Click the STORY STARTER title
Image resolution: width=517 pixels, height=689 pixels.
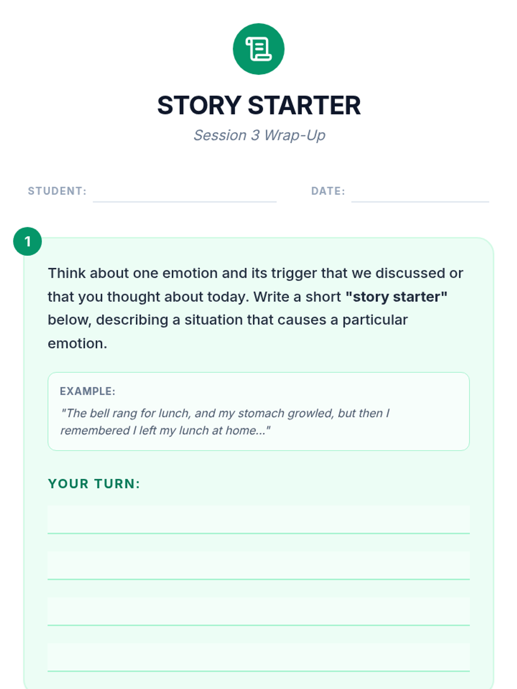258,105
